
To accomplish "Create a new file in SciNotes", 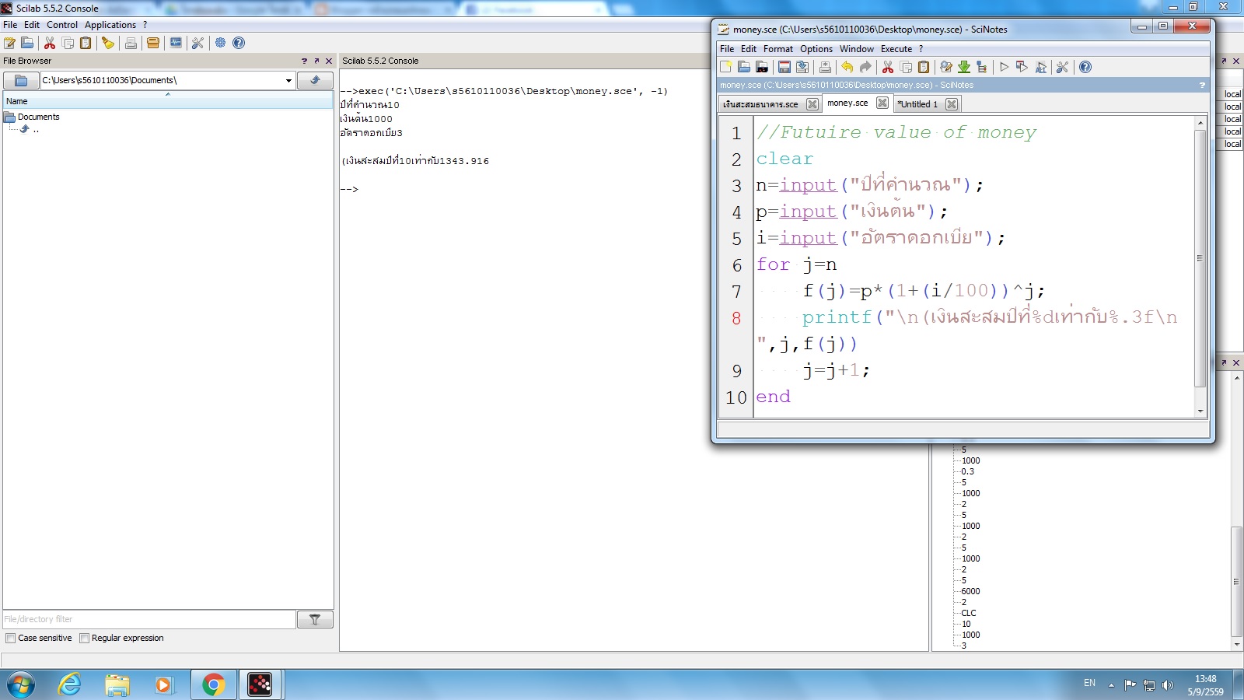I will coord(726,67).
